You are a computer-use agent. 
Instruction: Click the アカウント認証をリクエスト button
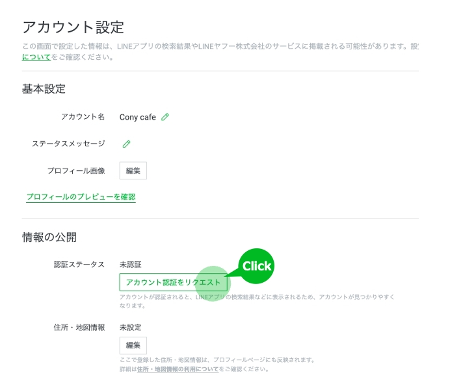(173, 282)
